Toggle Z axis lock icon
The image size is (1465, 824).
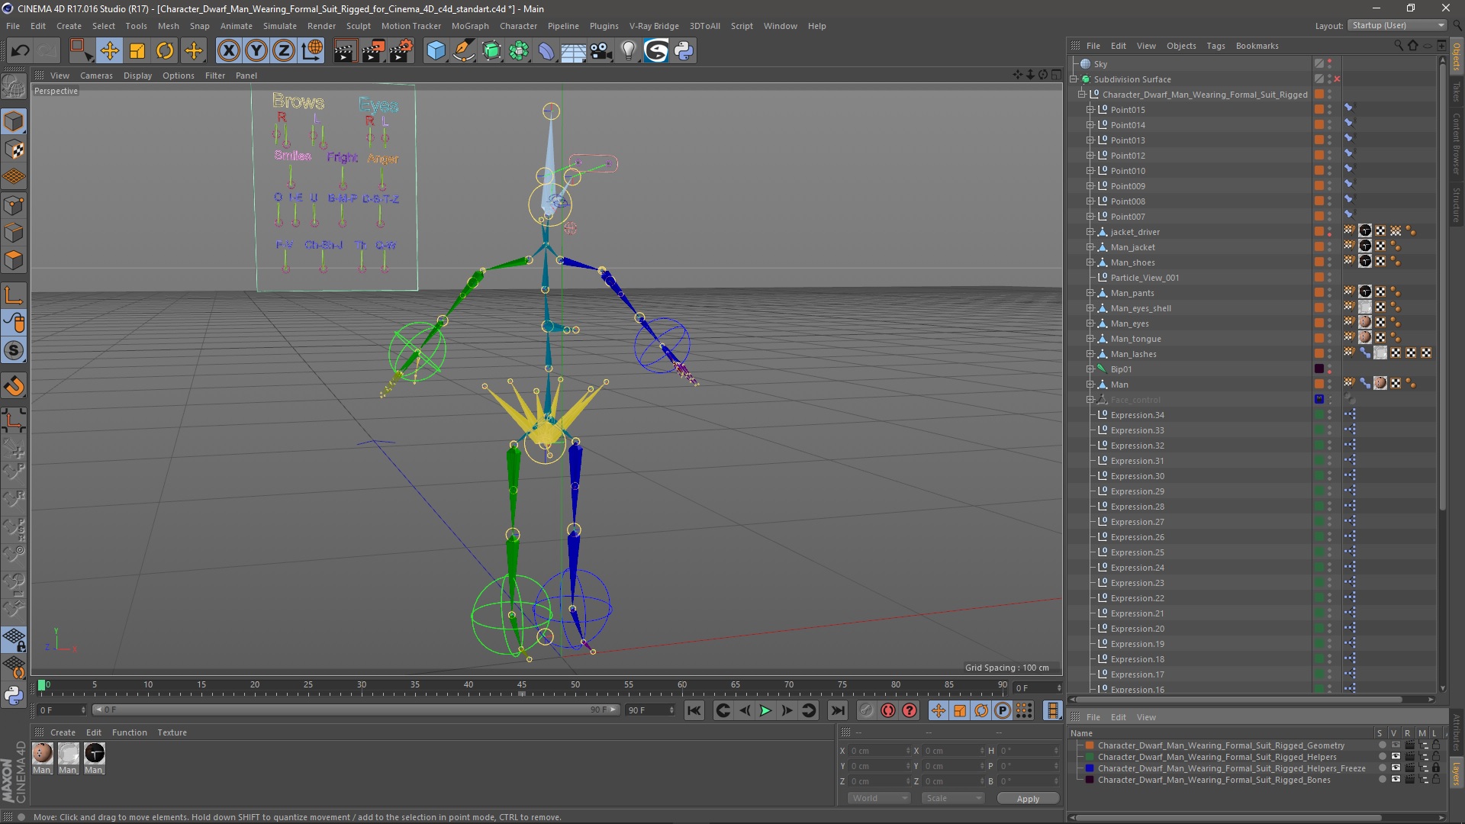click(284, 51)
